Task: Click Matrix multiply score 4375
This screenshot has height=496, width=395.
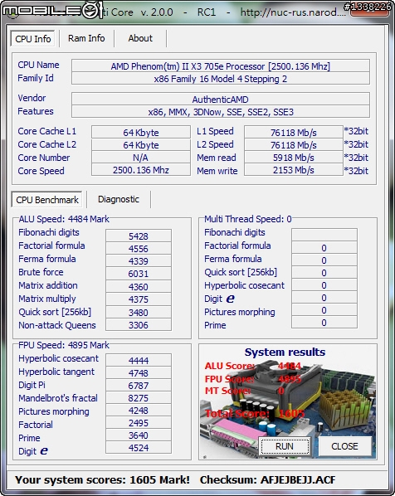Action: (139, 299)
